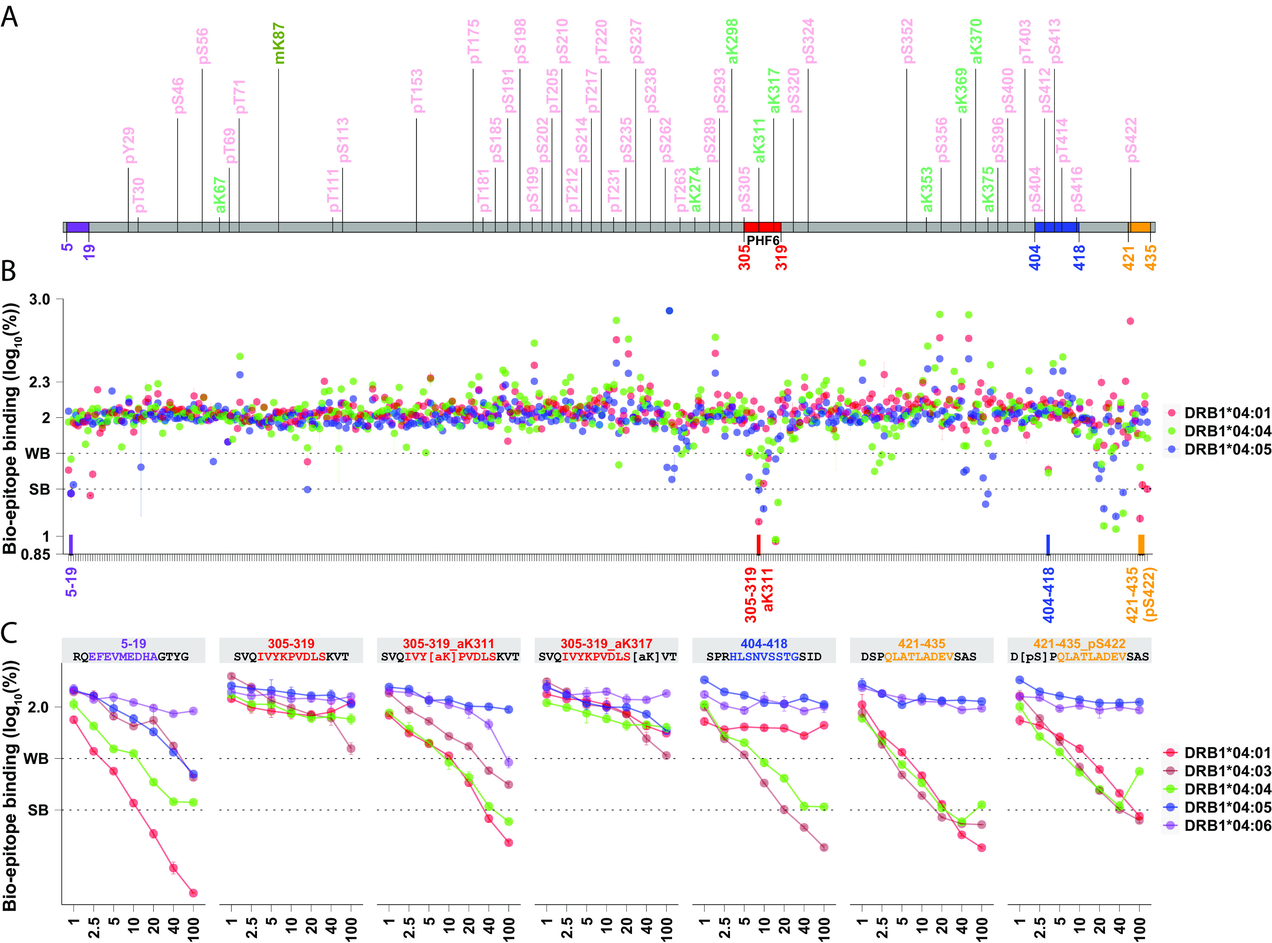Image resolution: width=1272 pixels, height=943 pixels.
Task: Click the sequence SVQIVYKPVDLSKVT
Action: pos(291,657)
